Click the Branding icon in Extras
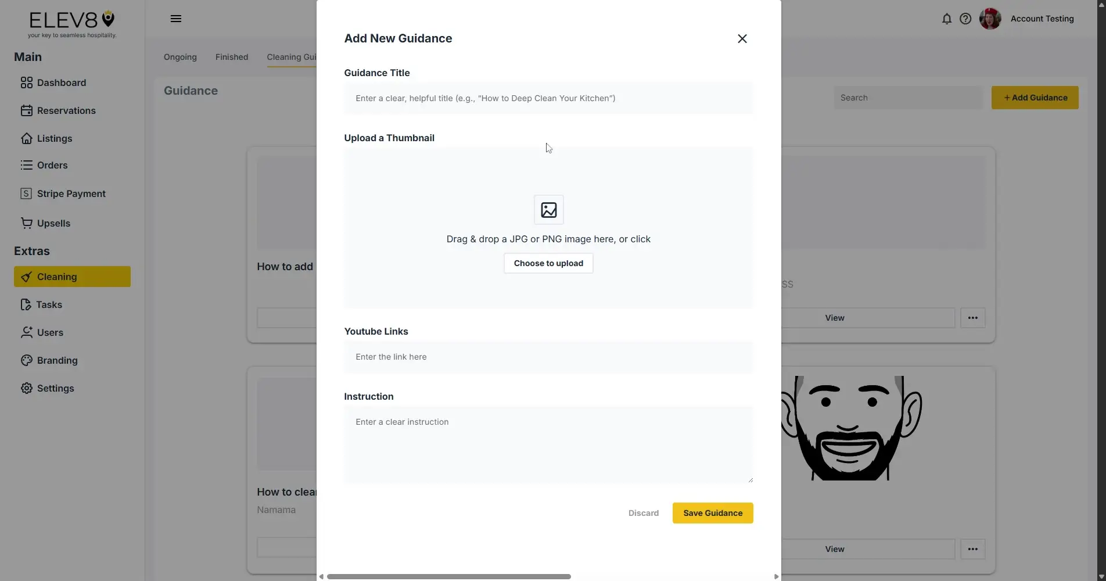1106x581 pixels. (x=27, y=360)
